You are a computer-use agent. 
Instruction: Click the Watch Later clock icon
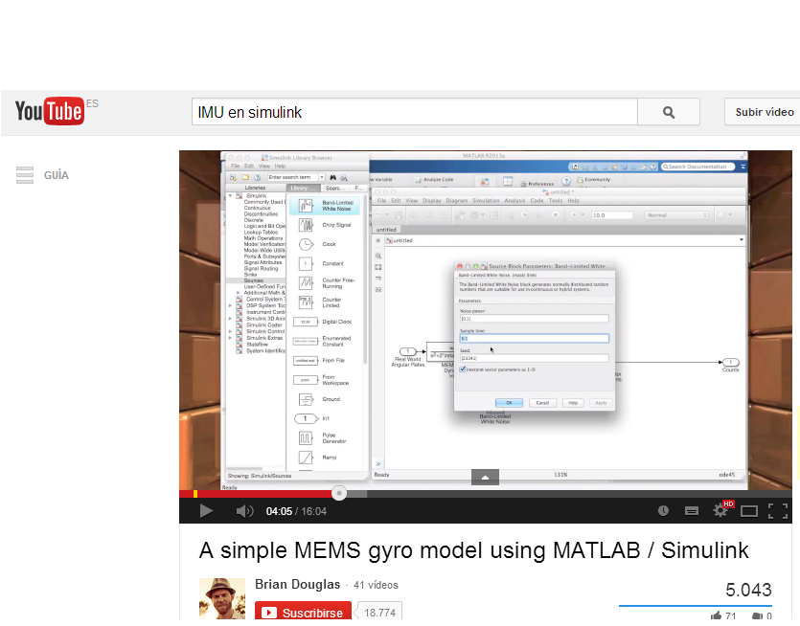(x=663, y=511)
